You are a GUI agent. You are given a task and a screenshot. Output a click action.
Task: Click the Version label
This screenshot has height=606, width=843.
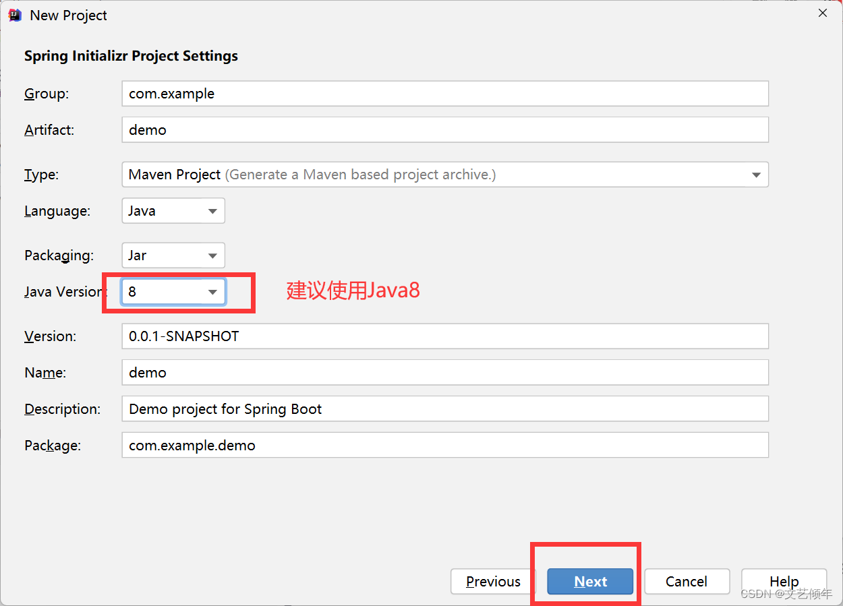[x=51, y=336]
